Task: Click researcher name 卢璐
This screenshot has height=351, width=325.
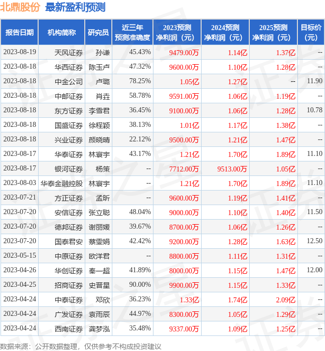Action: pyautogui.click(x=103, y=82)
